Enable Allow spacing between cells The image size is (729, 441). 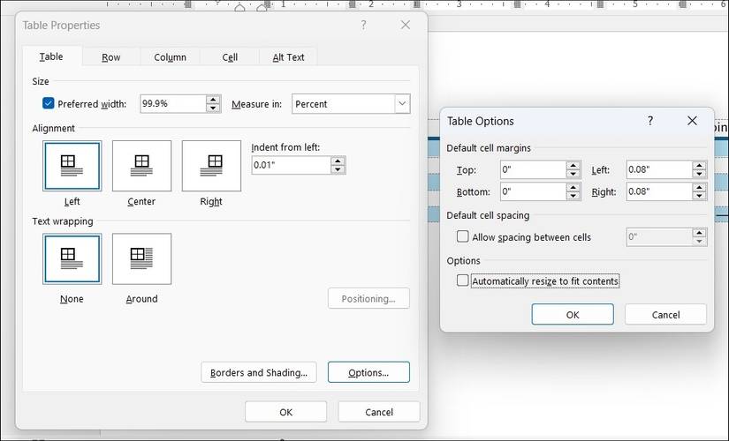tap(463, 236)
